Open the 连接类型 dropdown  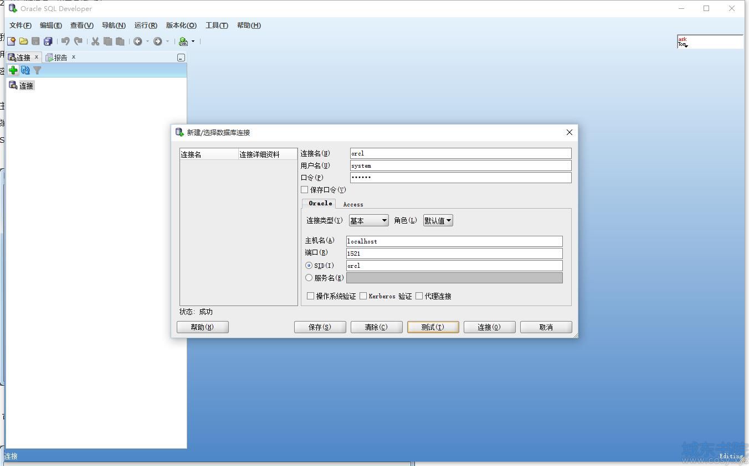tap(369, 220)
